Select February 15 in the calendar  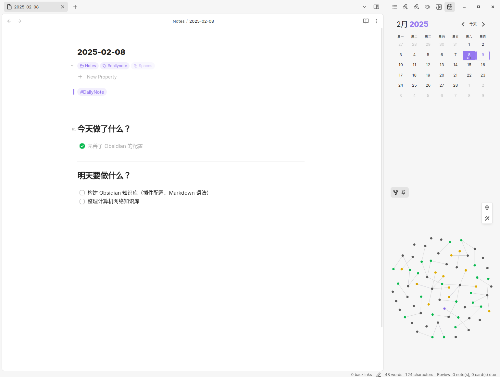469,65
